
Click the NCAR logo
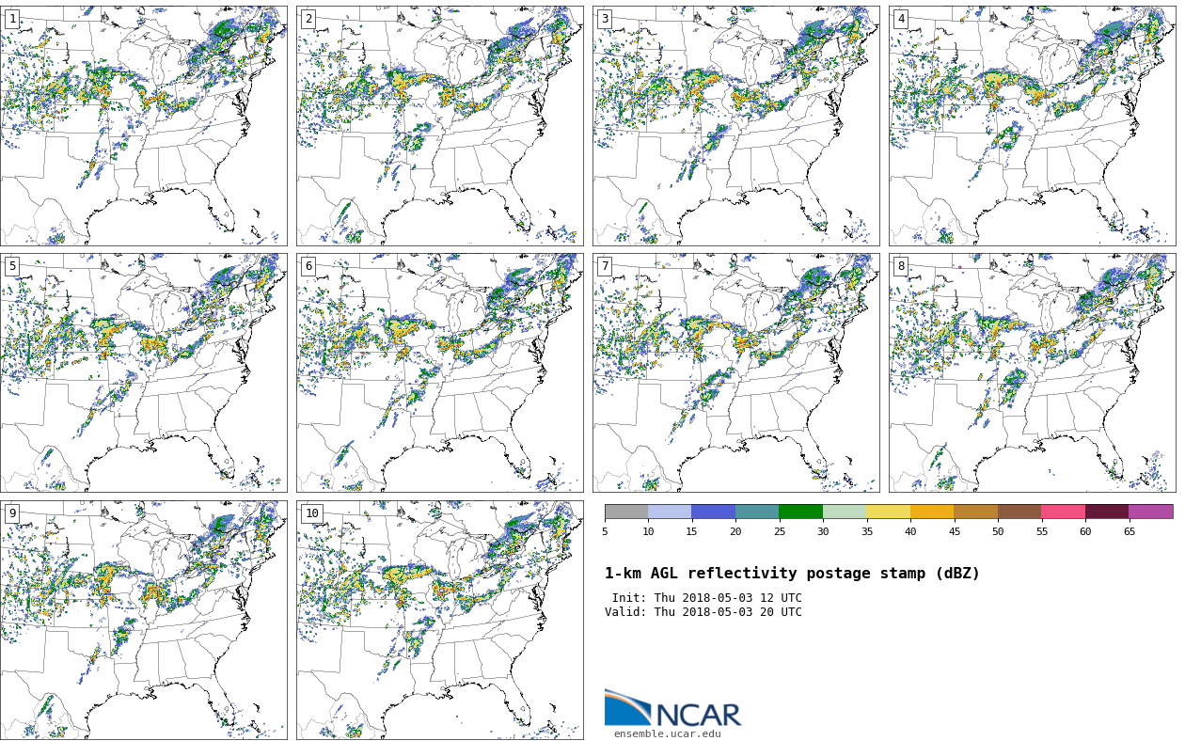672,709
